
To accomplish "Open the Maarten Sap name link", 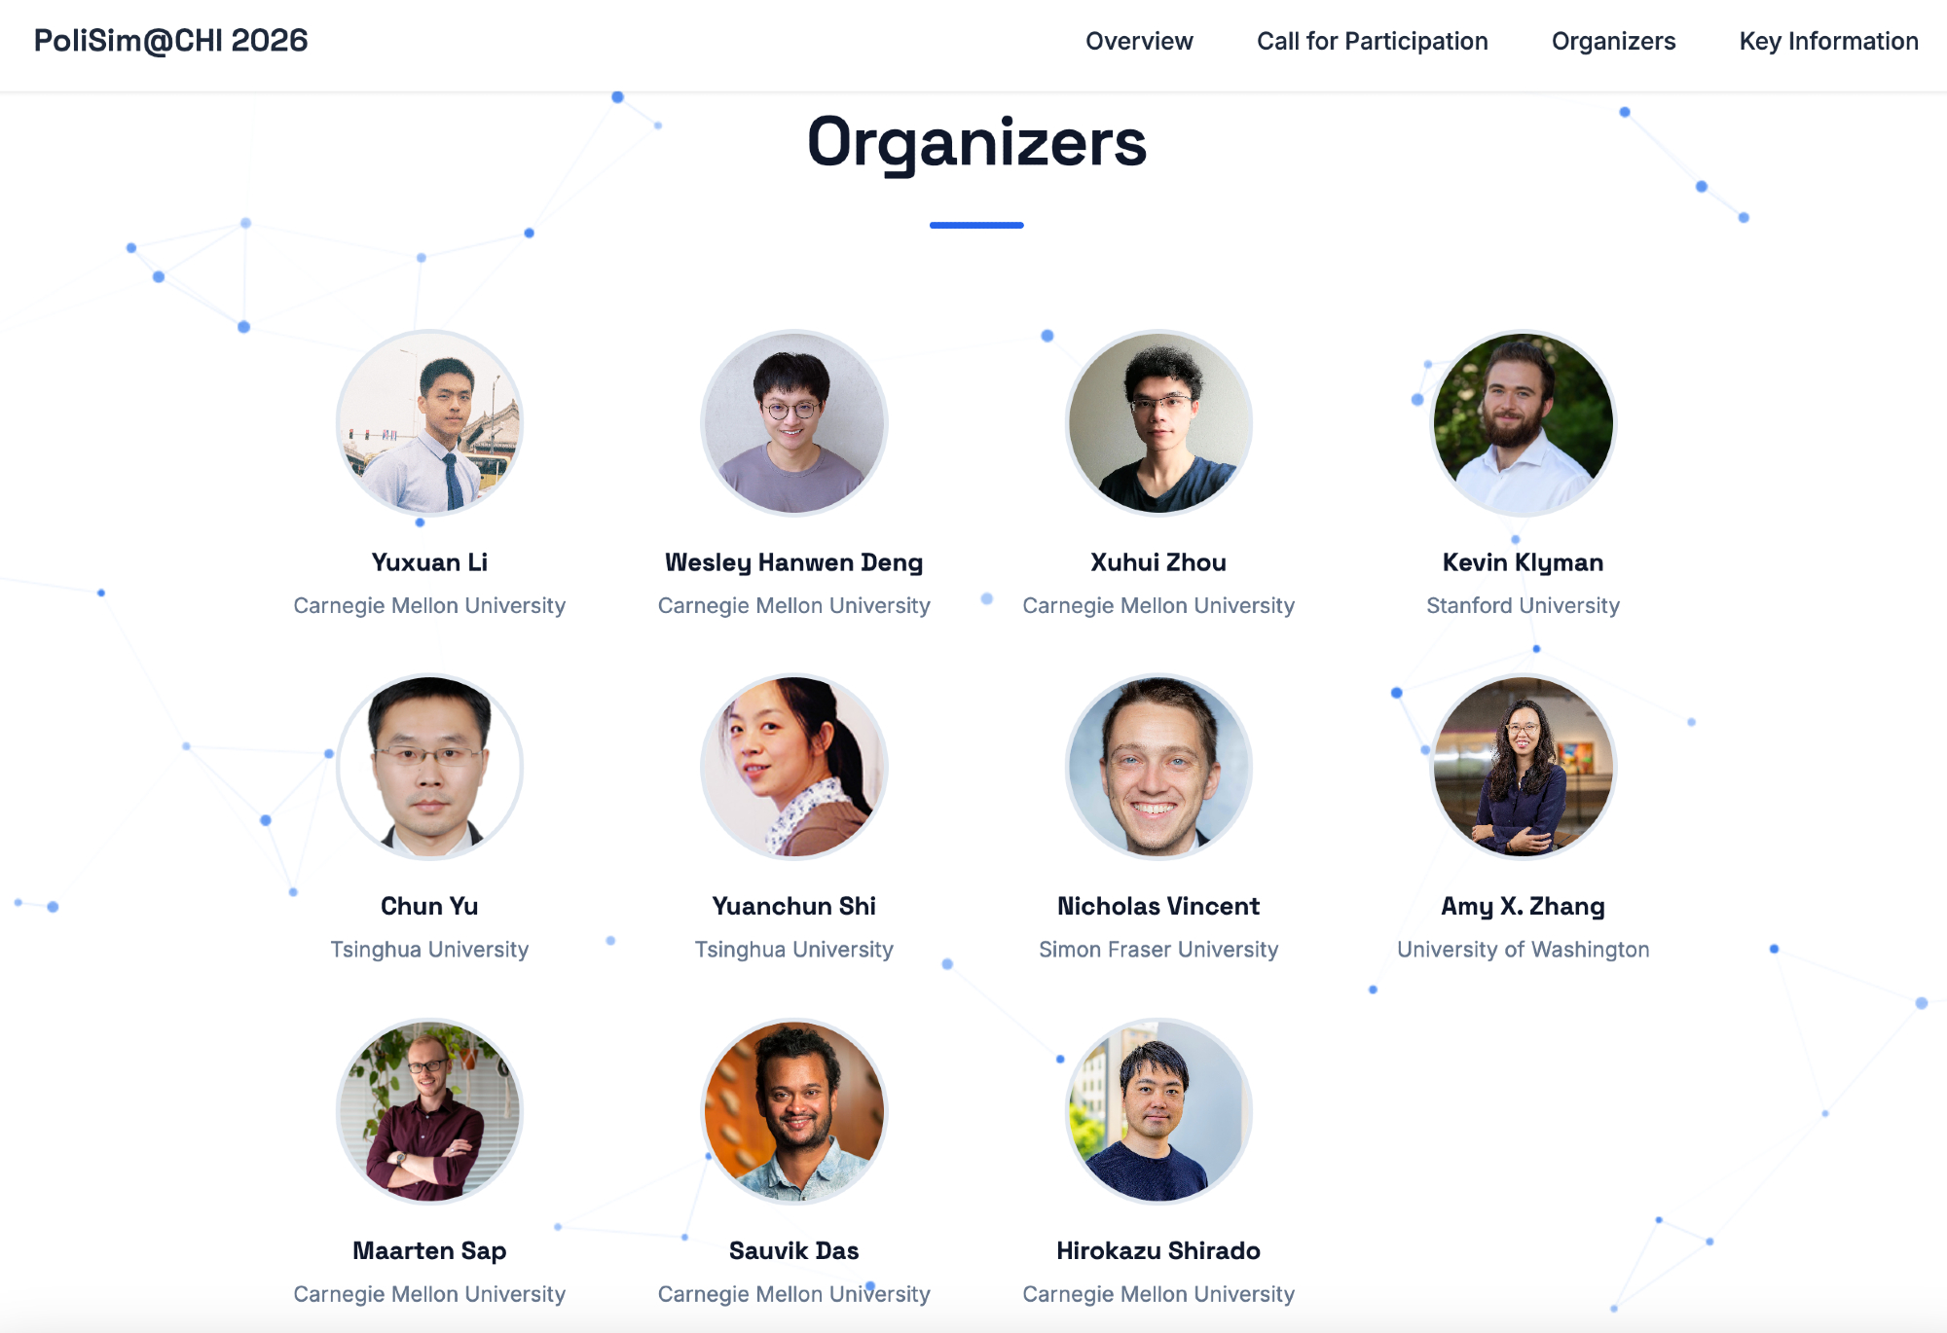I will (429, 1250).
